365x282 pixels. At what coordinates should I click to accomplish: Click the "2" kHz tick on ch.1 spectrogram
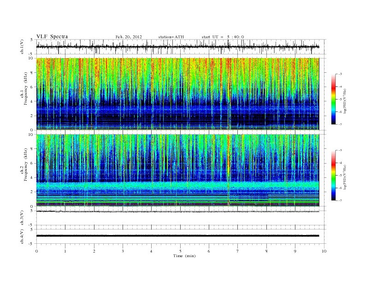(32, 116)
